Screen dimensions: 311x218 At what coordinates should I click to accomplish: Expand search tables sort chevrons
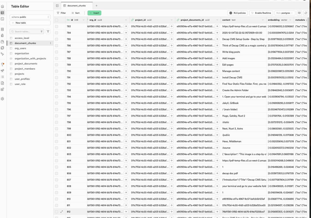(42, 31)
